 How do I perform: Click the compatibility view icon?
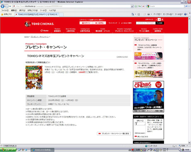136,6
